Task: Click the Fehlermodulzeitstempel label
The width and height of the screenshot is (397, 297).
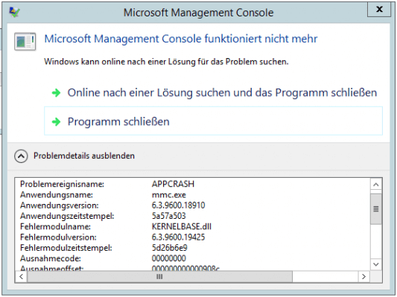Action: pos(66,248)
